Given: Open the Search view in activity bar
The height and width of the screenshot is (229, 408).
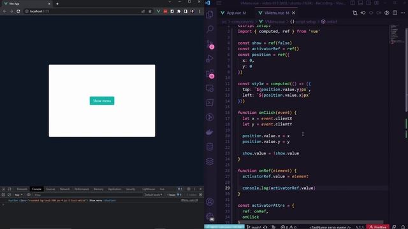Looking at the screenshot, I should [210, 29].
